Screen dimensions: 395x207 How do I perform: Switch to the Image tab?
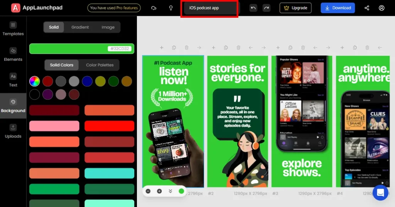(108, 27)
